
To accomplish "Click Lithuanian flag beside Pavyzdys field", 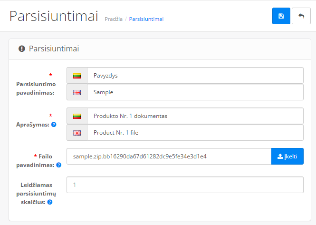I will tap(77, 76).
